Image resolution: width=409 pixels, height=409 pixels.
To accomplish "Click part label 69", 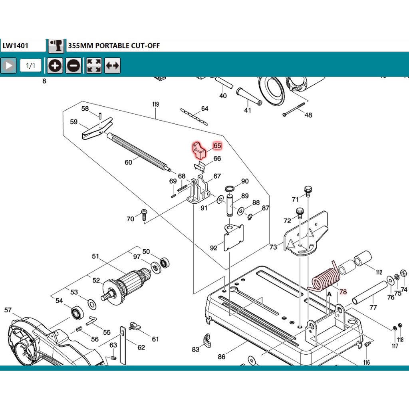I will [x=173, y=181].
